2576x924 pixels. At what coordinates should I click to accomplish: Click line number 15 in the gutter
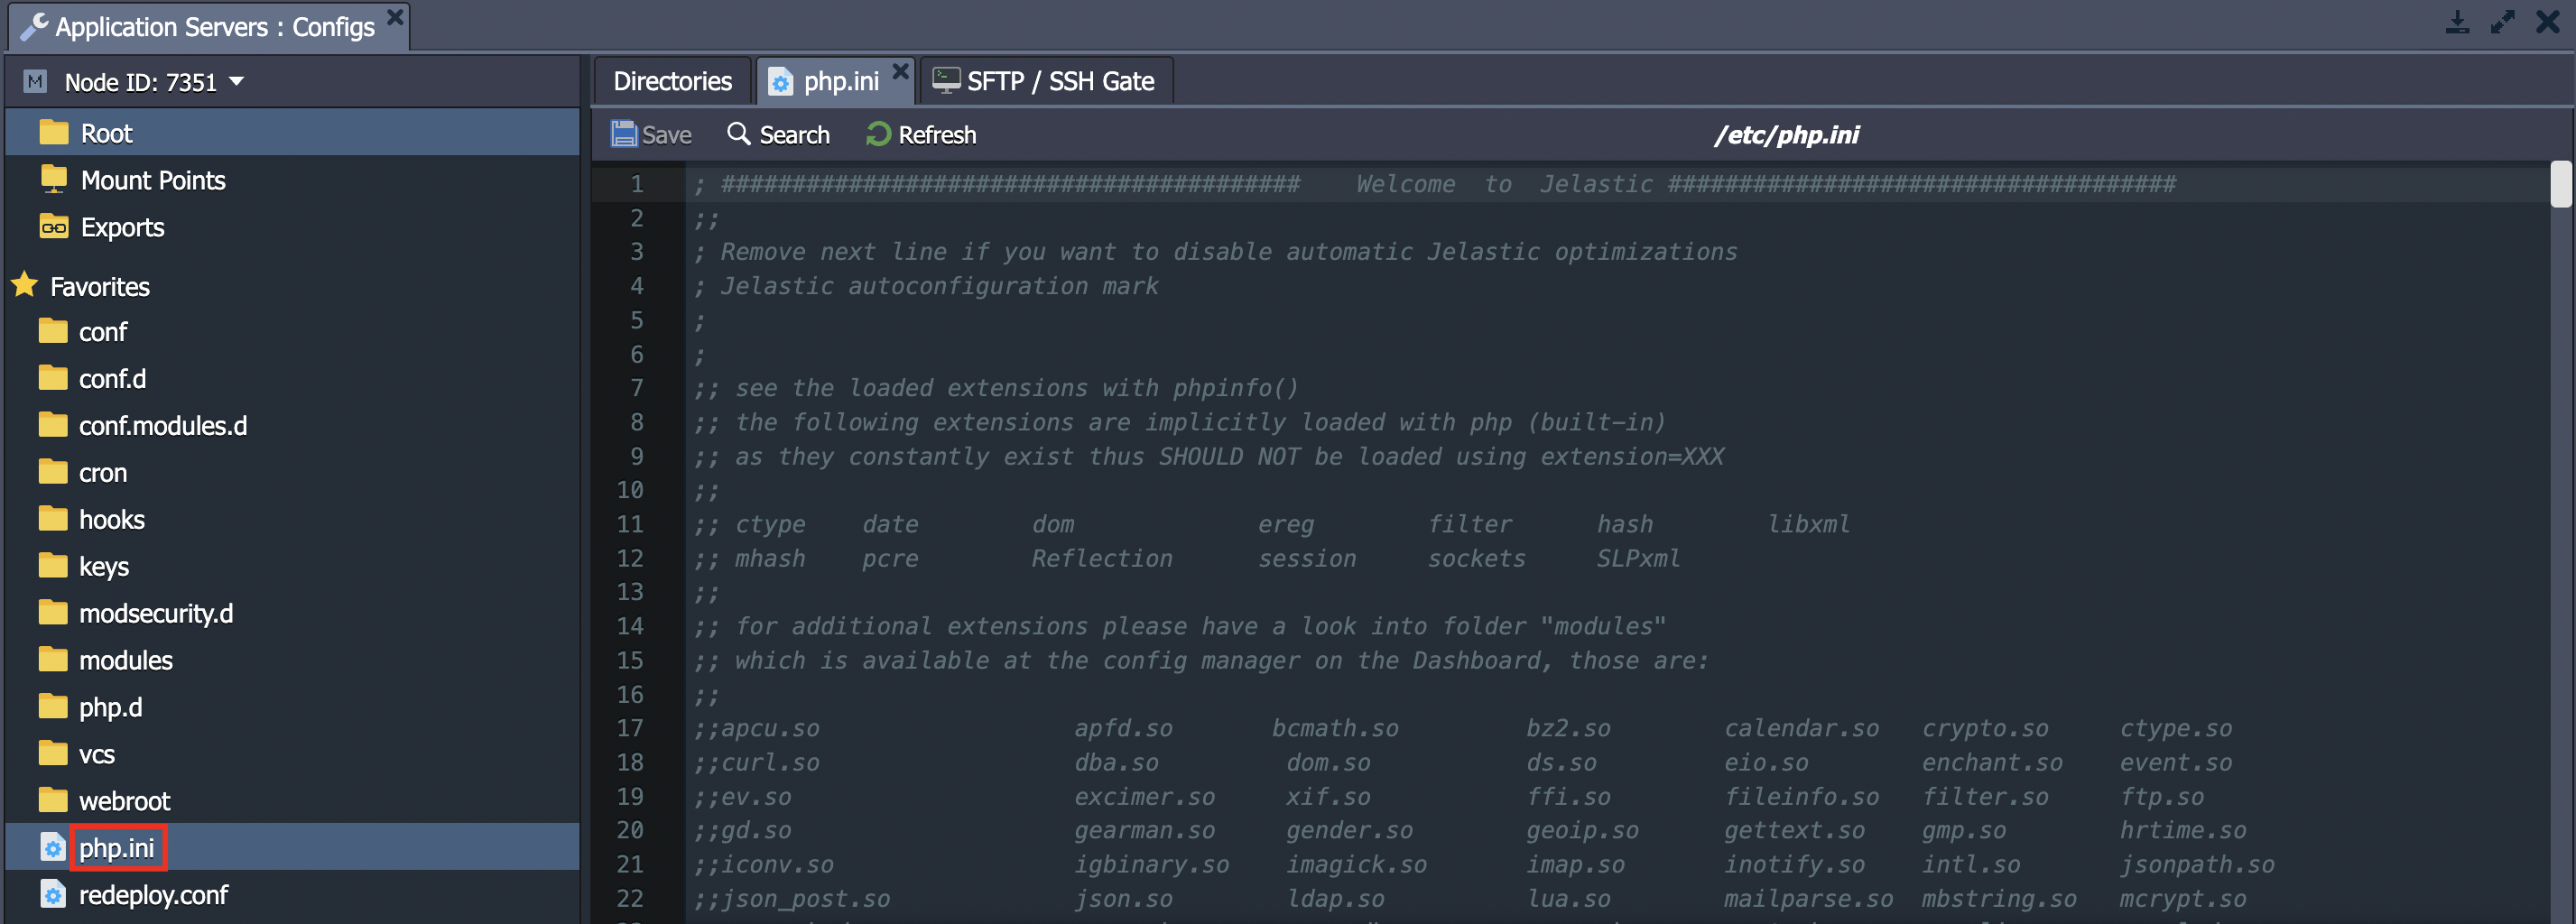[x=630, y=660]
